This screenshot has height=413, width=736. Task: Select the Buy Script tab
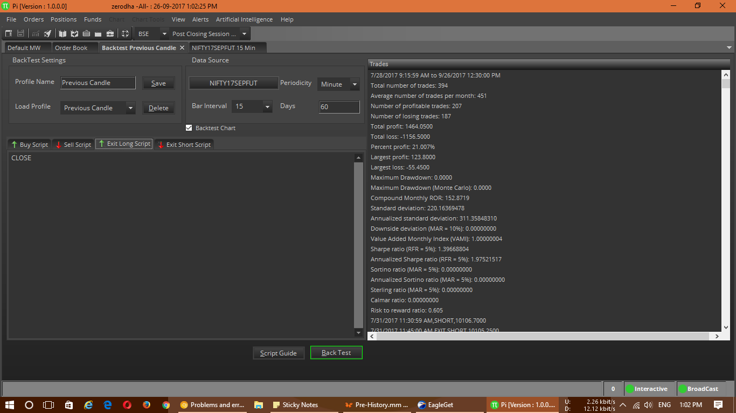tap(30, 144)
